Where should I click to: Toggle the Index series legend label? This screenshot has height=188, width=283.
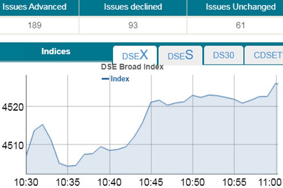pos(120,79)
